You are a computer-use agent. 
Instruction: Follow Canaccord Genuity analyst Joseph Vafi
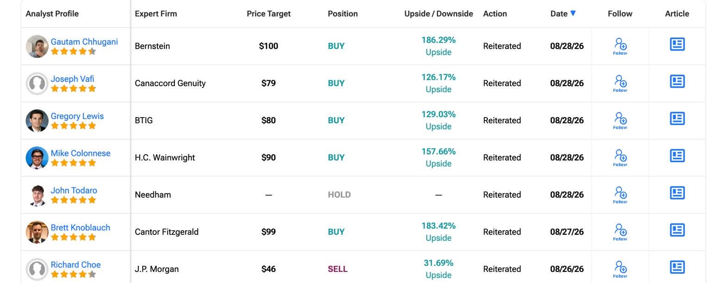coord(620,83)
